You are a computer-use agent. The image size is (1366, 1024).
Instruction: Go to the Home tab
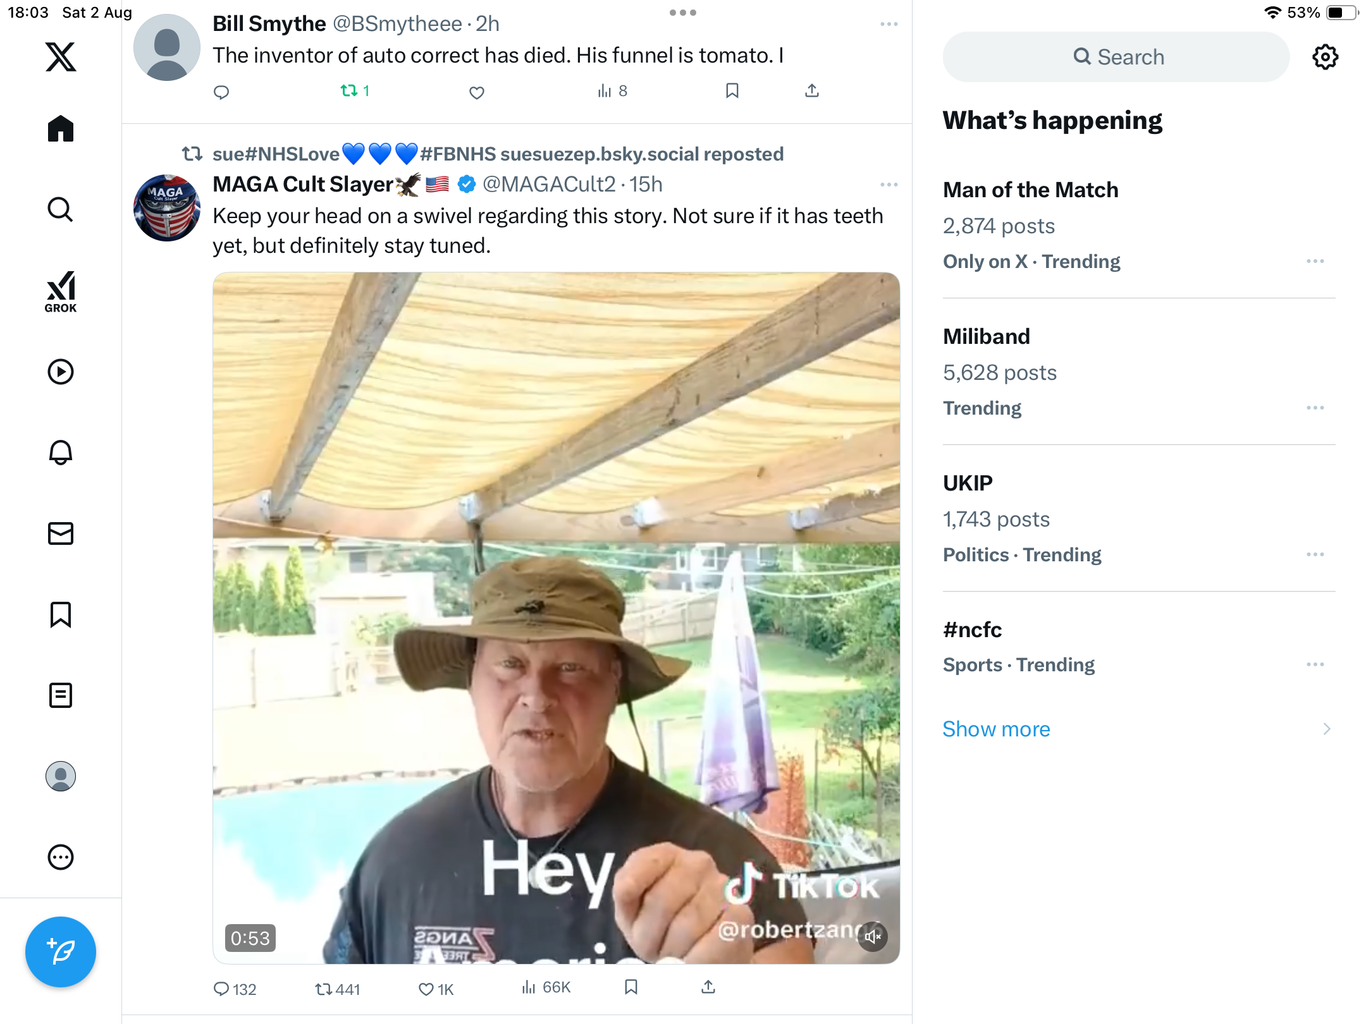(x=61, y=129)
